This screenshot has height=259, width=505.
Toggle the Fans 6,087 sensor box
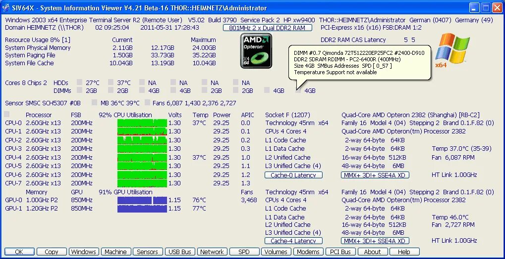(148, 103)
